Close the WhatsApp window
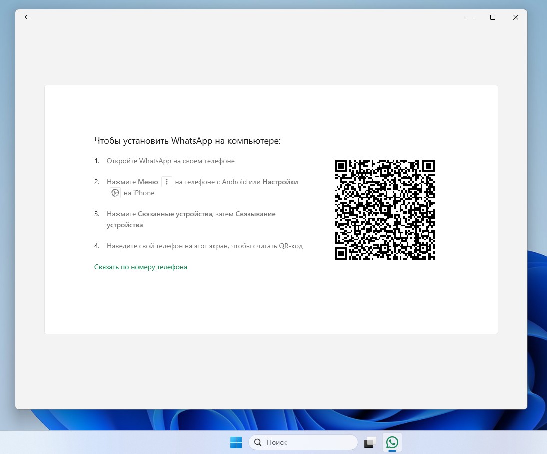 (x=516, y=17)
